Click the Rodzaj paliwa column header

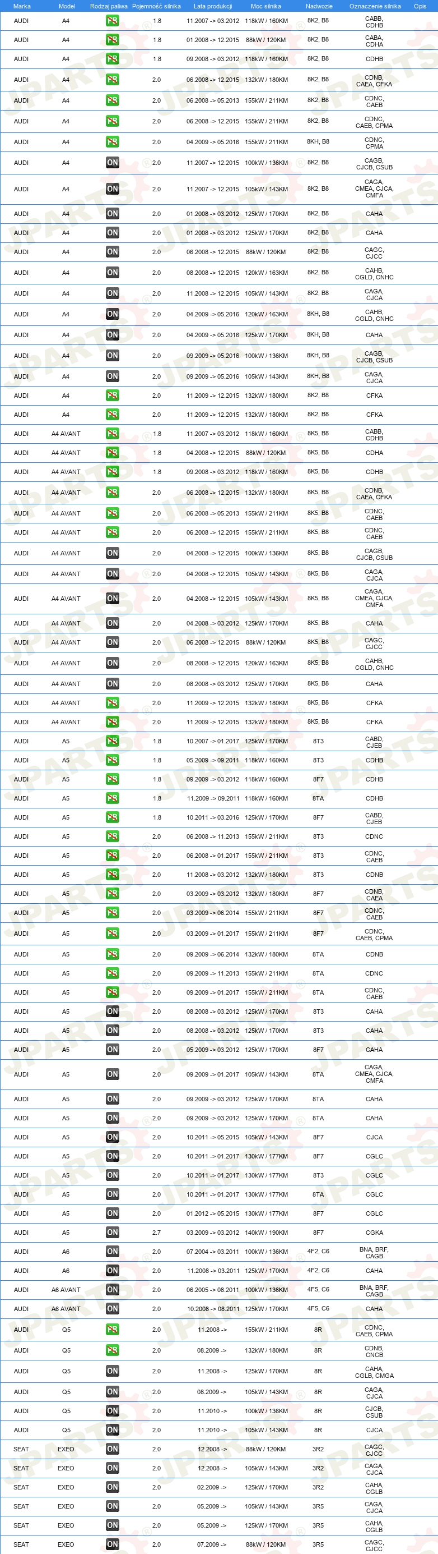tap(109, 6)
